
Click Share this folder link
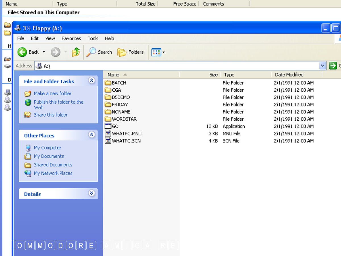tap(51, 115)
